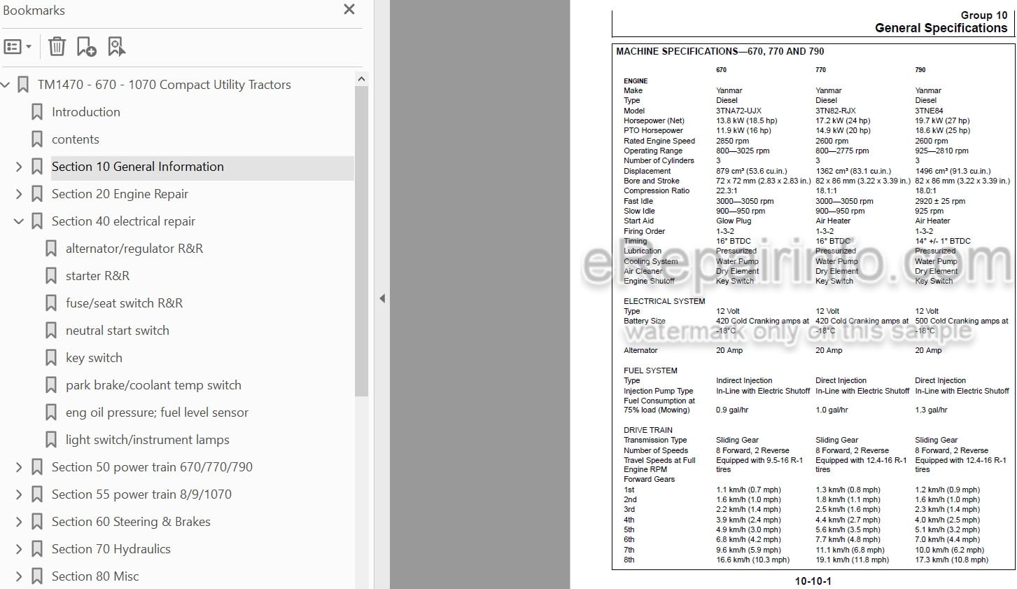This screenshot has width=1017, height=589.
Task: Open the bookmark options dropdown menu
Action: [x=17, y=47]
